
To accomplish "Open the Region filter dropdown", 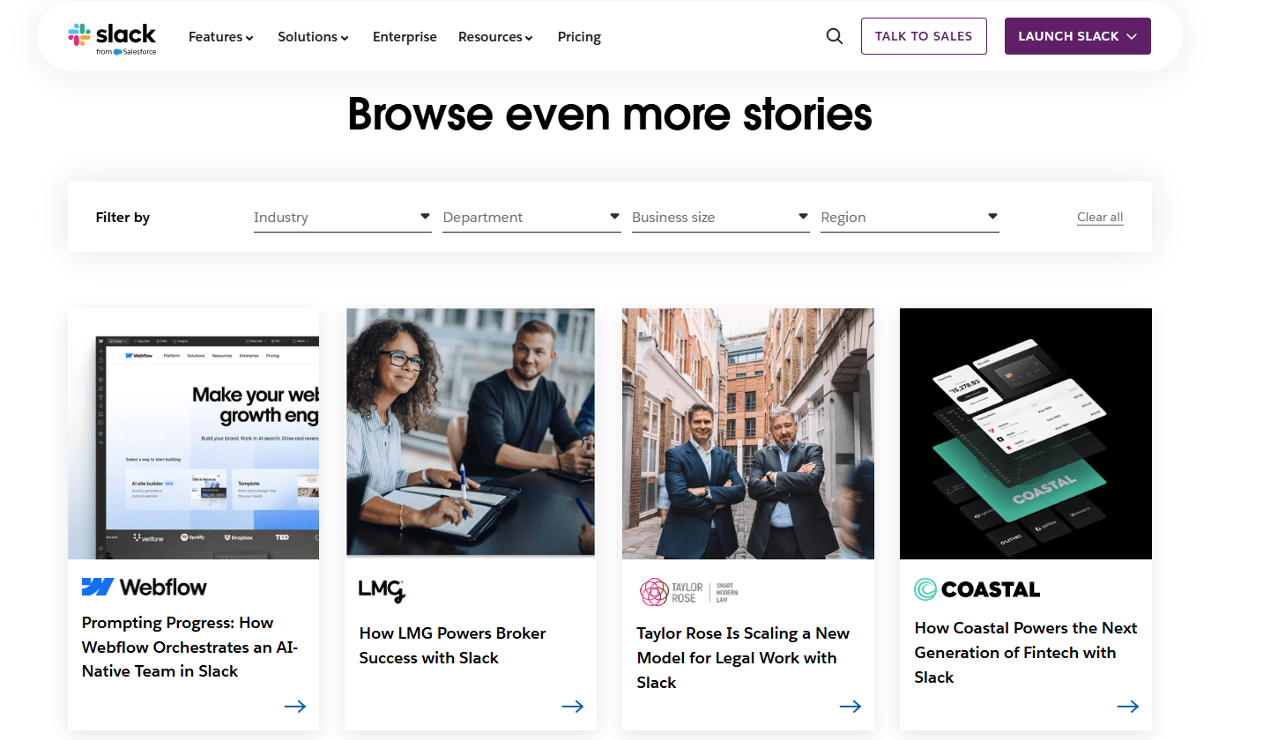I will [x=910, y=218].
